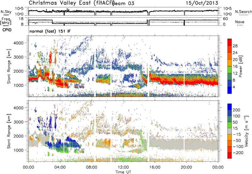Select the 16:00 time tick label
The height and width of the screenshot is (174, 252).
click(155, 167)
